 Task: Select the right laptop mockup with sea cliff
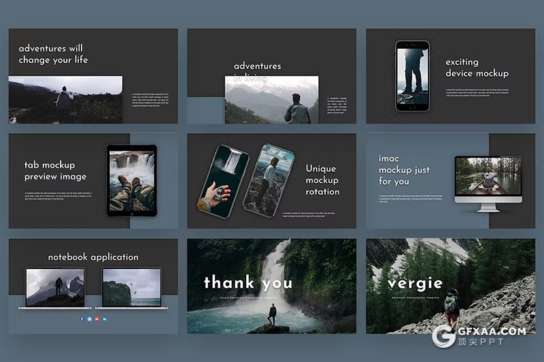[131, 287]
